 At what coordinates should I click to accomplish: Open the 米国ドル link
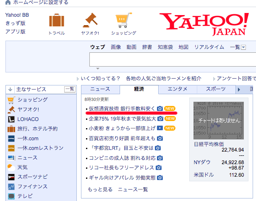[x=204, y=175]
